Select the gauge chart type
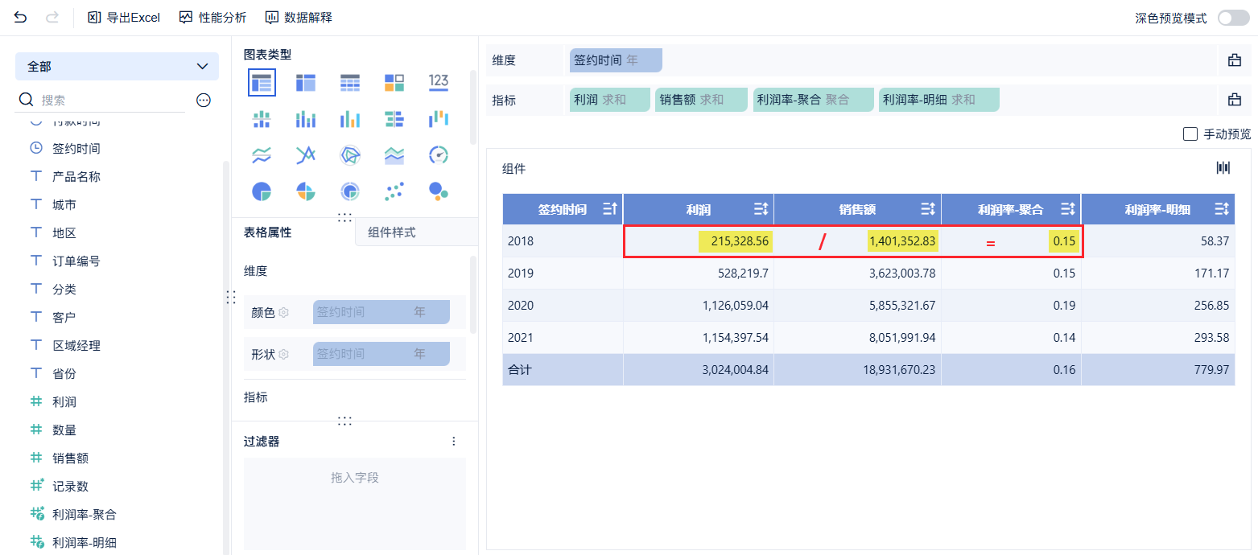 (439, 155)
